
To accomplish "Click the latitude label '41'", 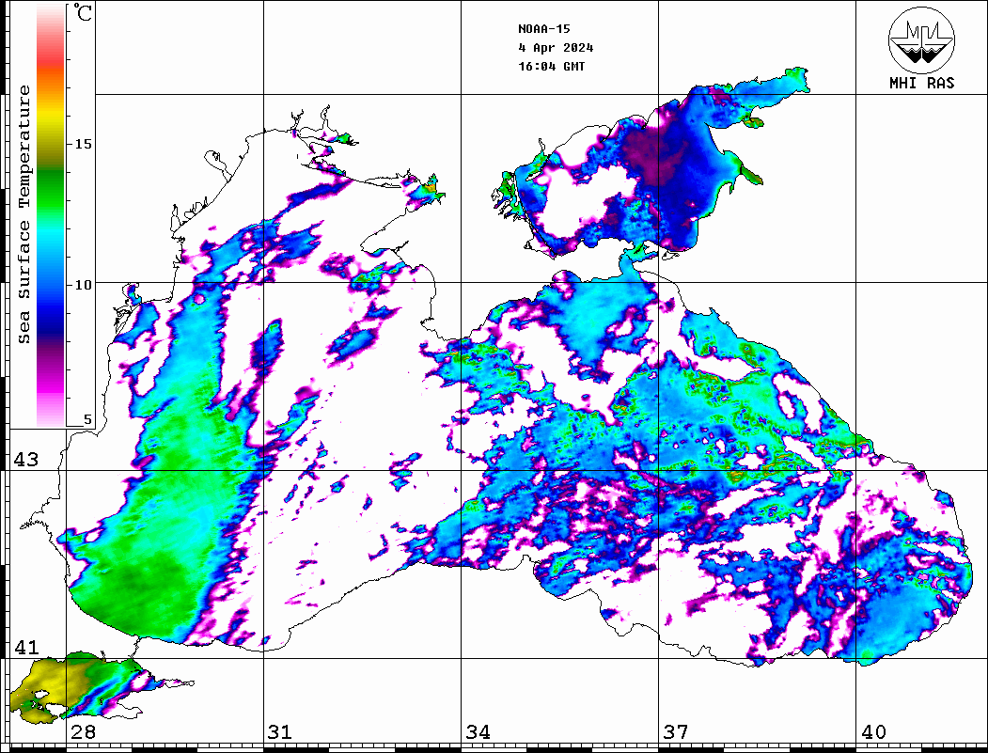I will 26,648.
